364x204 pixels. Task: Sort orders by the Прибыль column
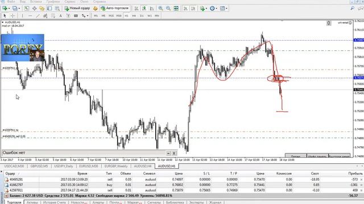(x=355, y=173)
